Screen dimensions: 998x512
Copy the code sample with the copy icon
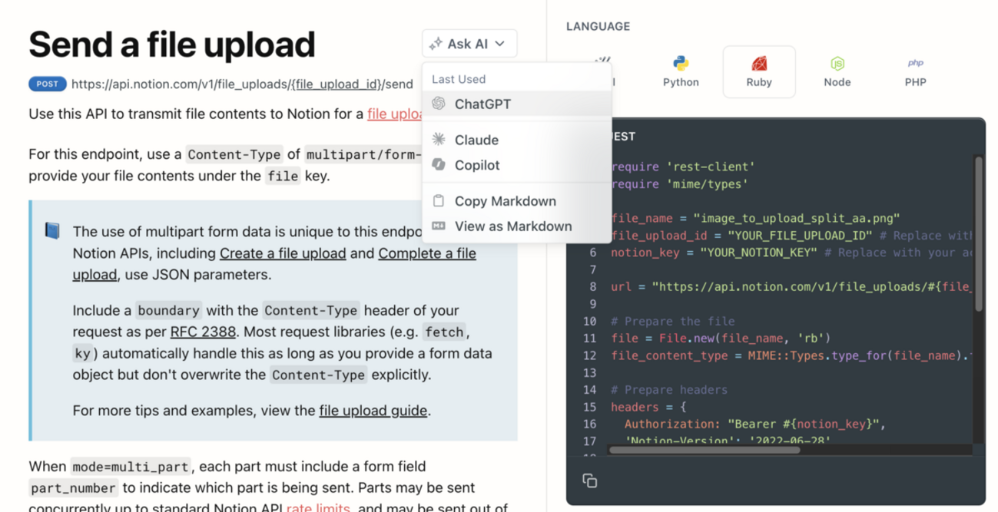point(590,481)
